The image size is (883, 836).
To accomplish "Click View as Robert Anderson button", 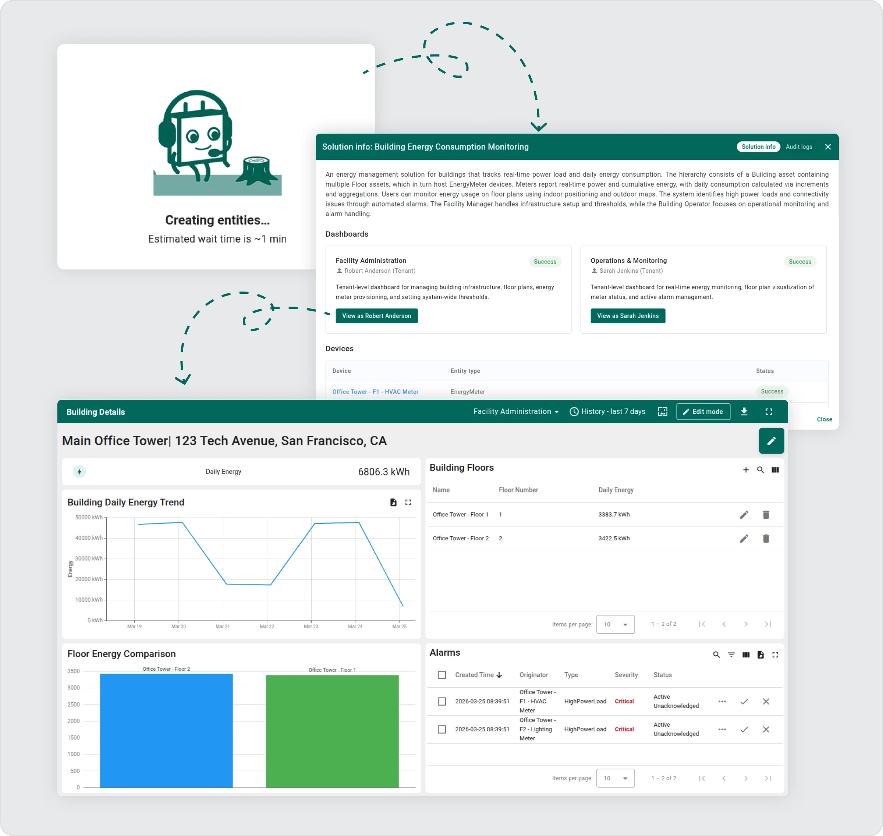I will point(377,315).
